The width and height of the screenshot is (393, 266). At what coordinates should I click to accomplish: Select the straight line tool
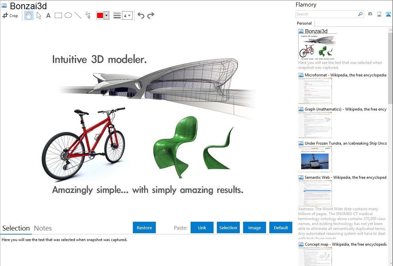[78, 15]
